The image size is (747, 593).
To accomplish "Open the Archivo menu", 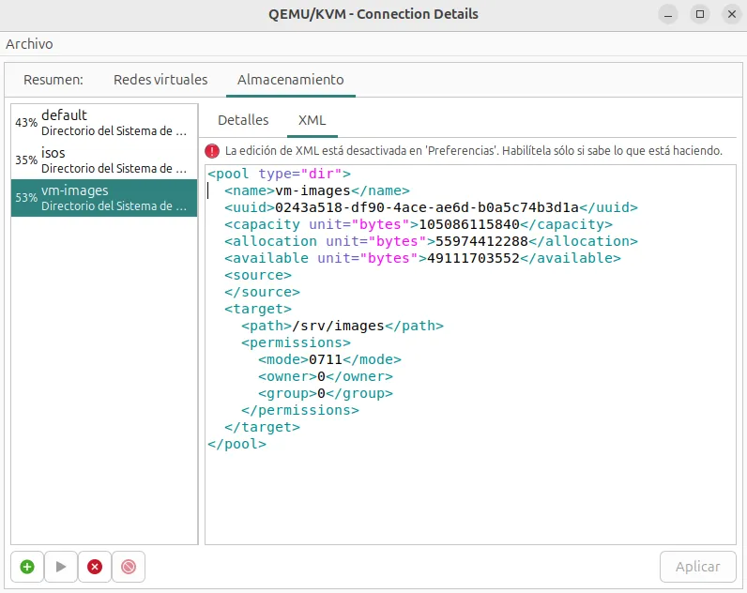I will tap(29, 44).
